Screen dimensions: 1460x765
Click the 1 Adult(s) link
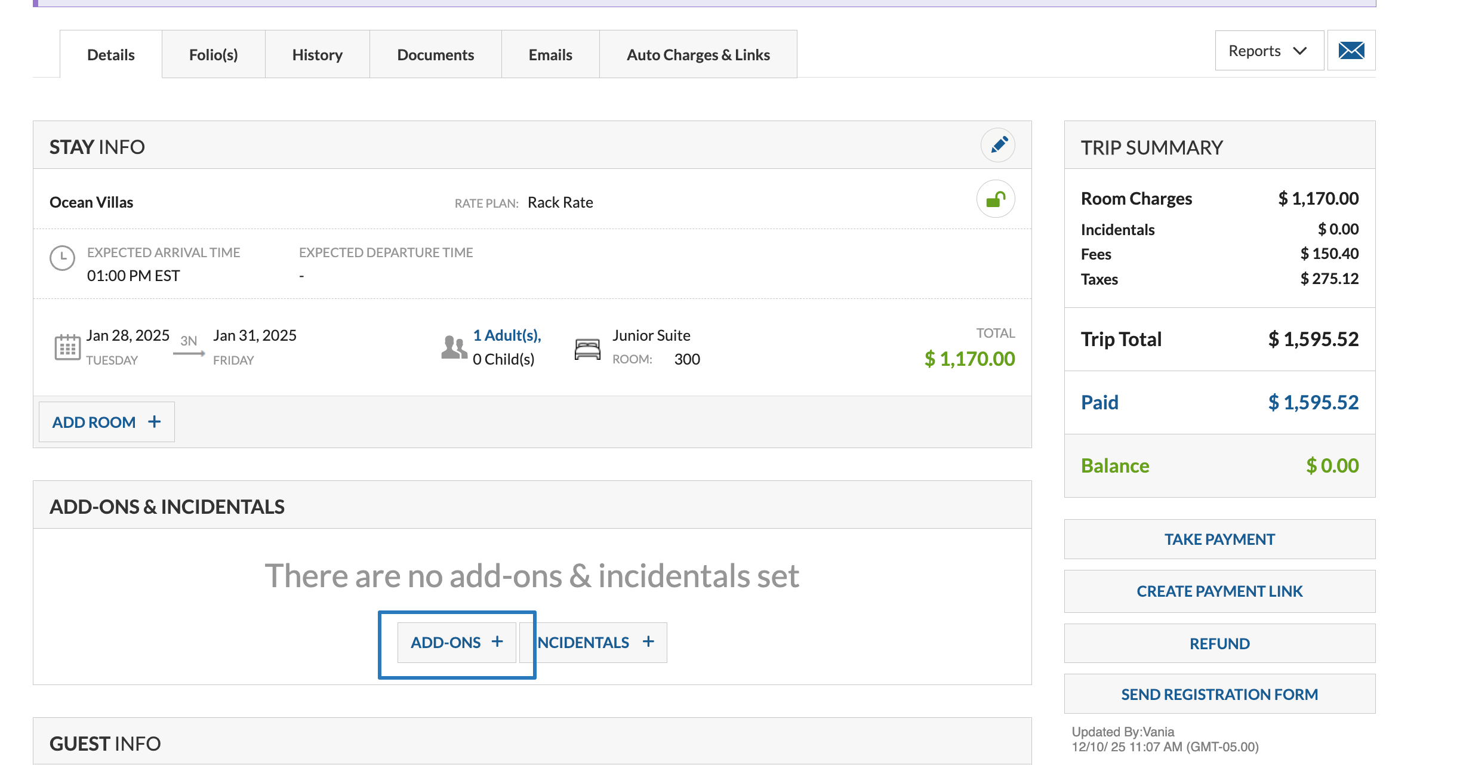507,335
